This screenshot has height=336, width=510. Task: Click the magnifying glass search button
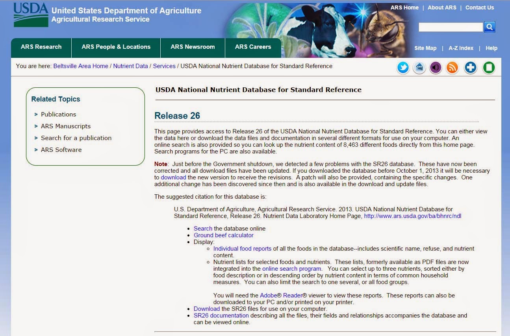click(x=490, y=27)
